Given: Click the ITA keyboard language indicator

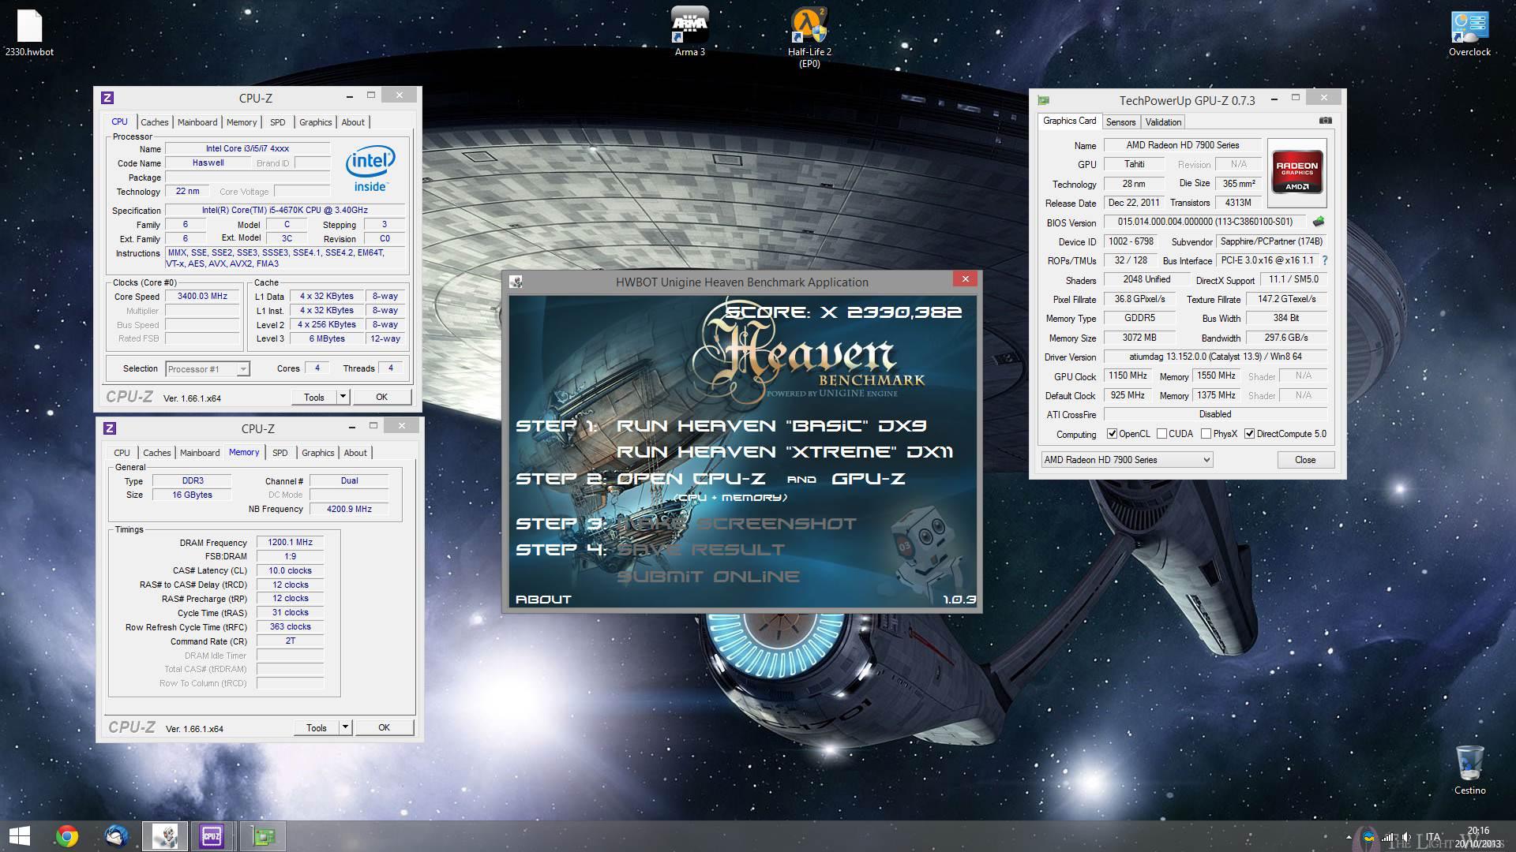Looking at the screenshot, I should [x=1433, y=837].
